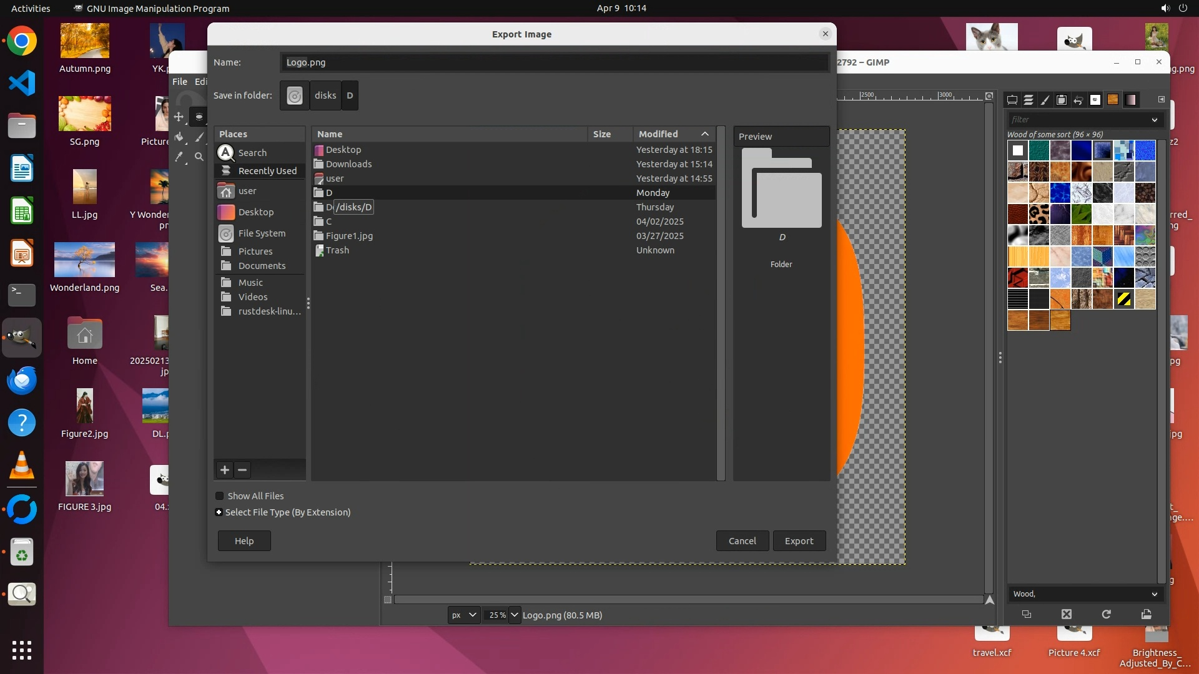Enable the Show All Files checkbox
The width and height of the screenshot is (1199, 674).
coord(220,496)
